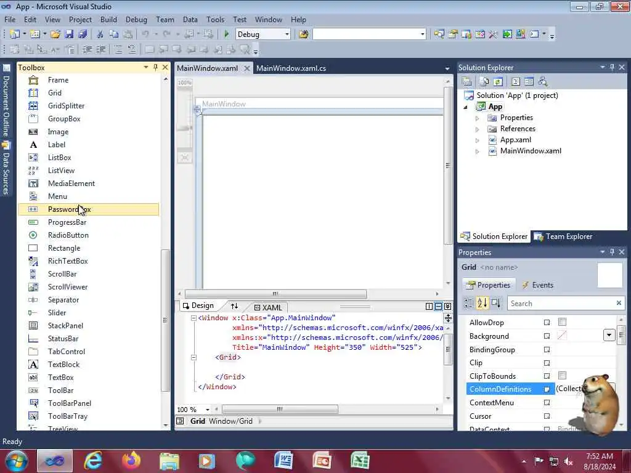Select the StackPanel control in Toolbox
The width and height of the screenshot is (631, 473).
pyautogui.click(x=89, y=325)
